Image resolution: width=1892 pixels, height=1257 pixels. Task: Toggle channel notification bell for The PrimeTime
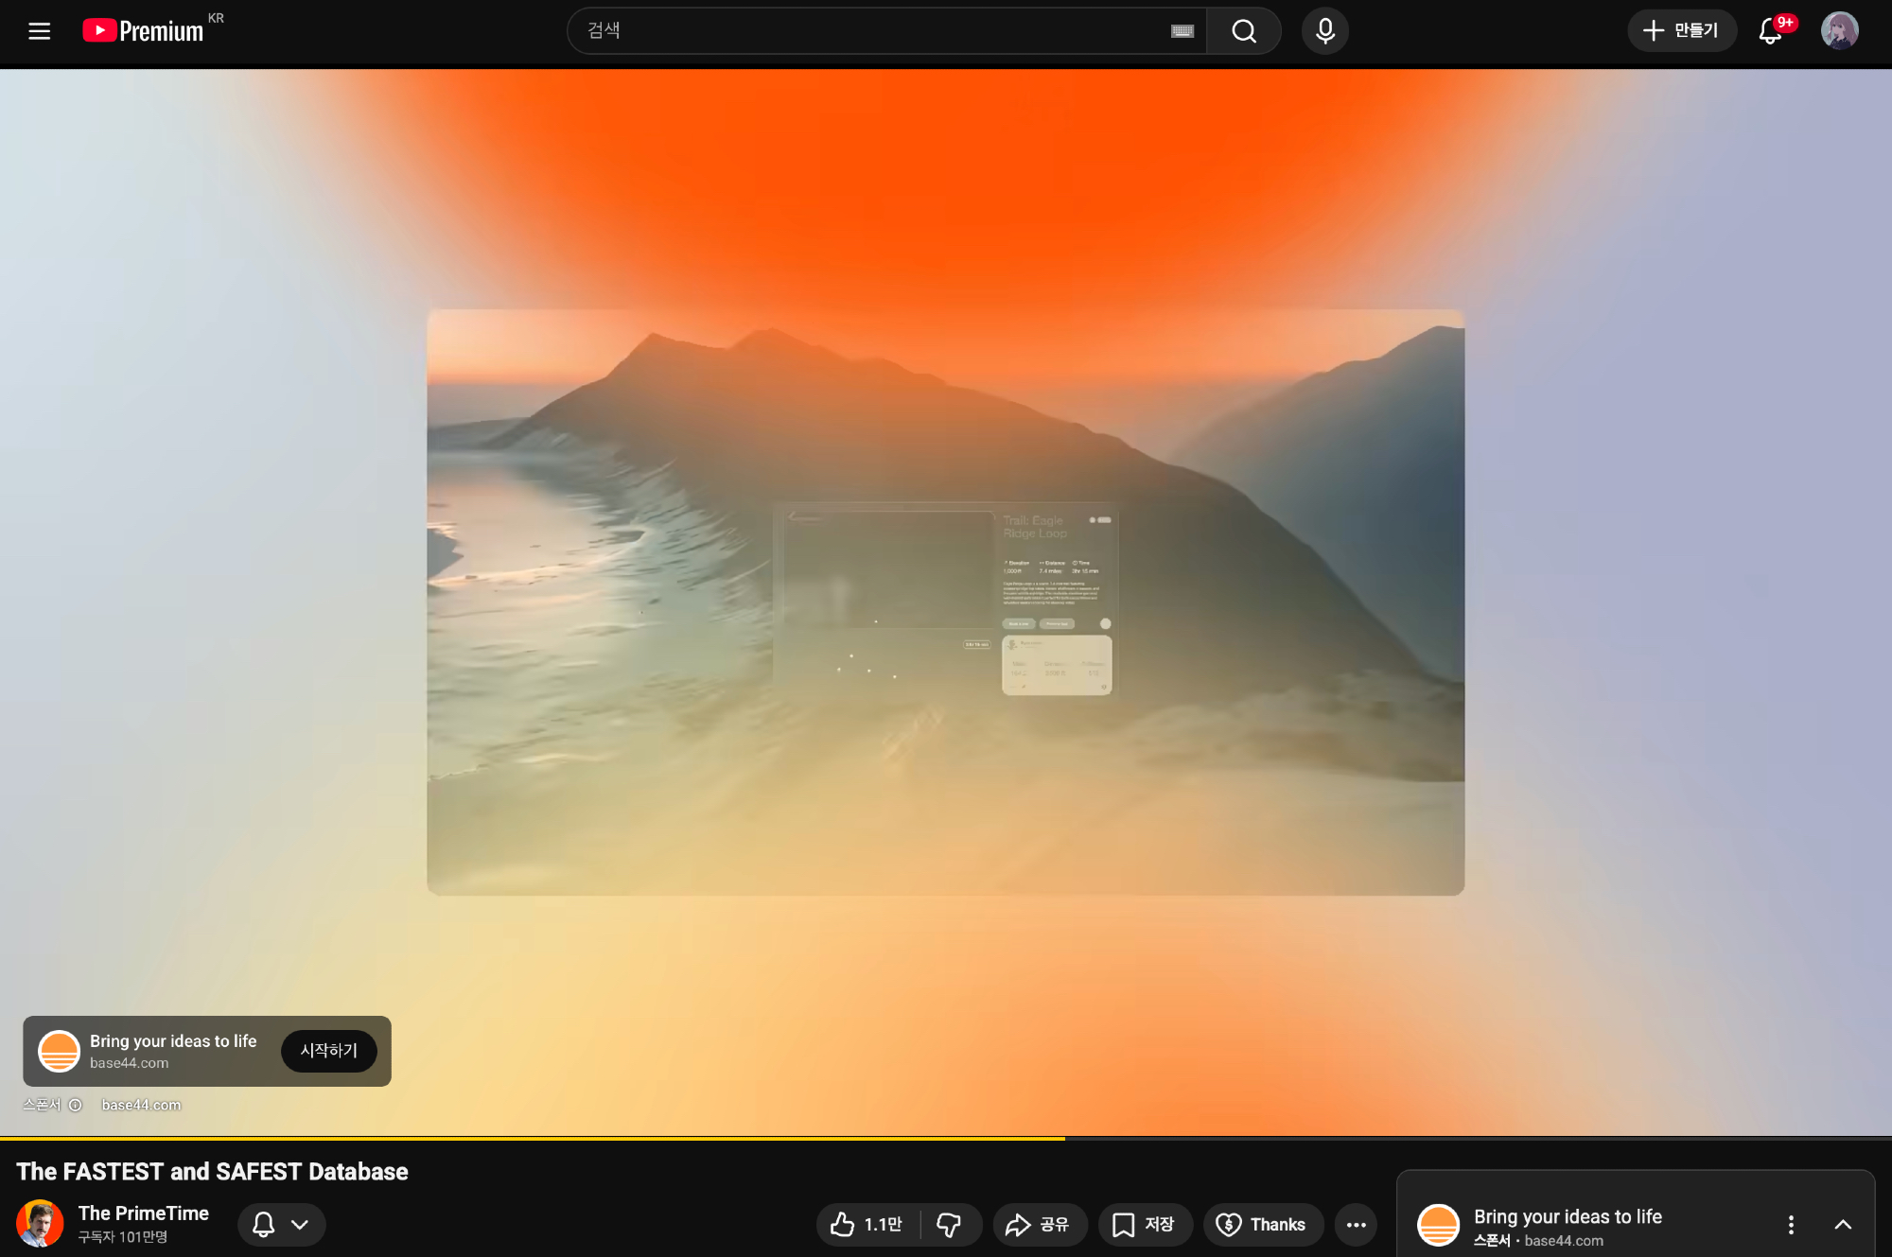(264, 1225)
